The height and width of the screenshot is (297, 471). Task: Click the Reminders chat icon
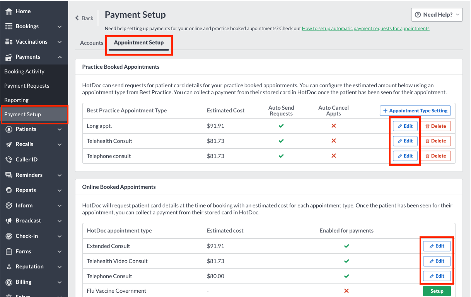point(9,175)
